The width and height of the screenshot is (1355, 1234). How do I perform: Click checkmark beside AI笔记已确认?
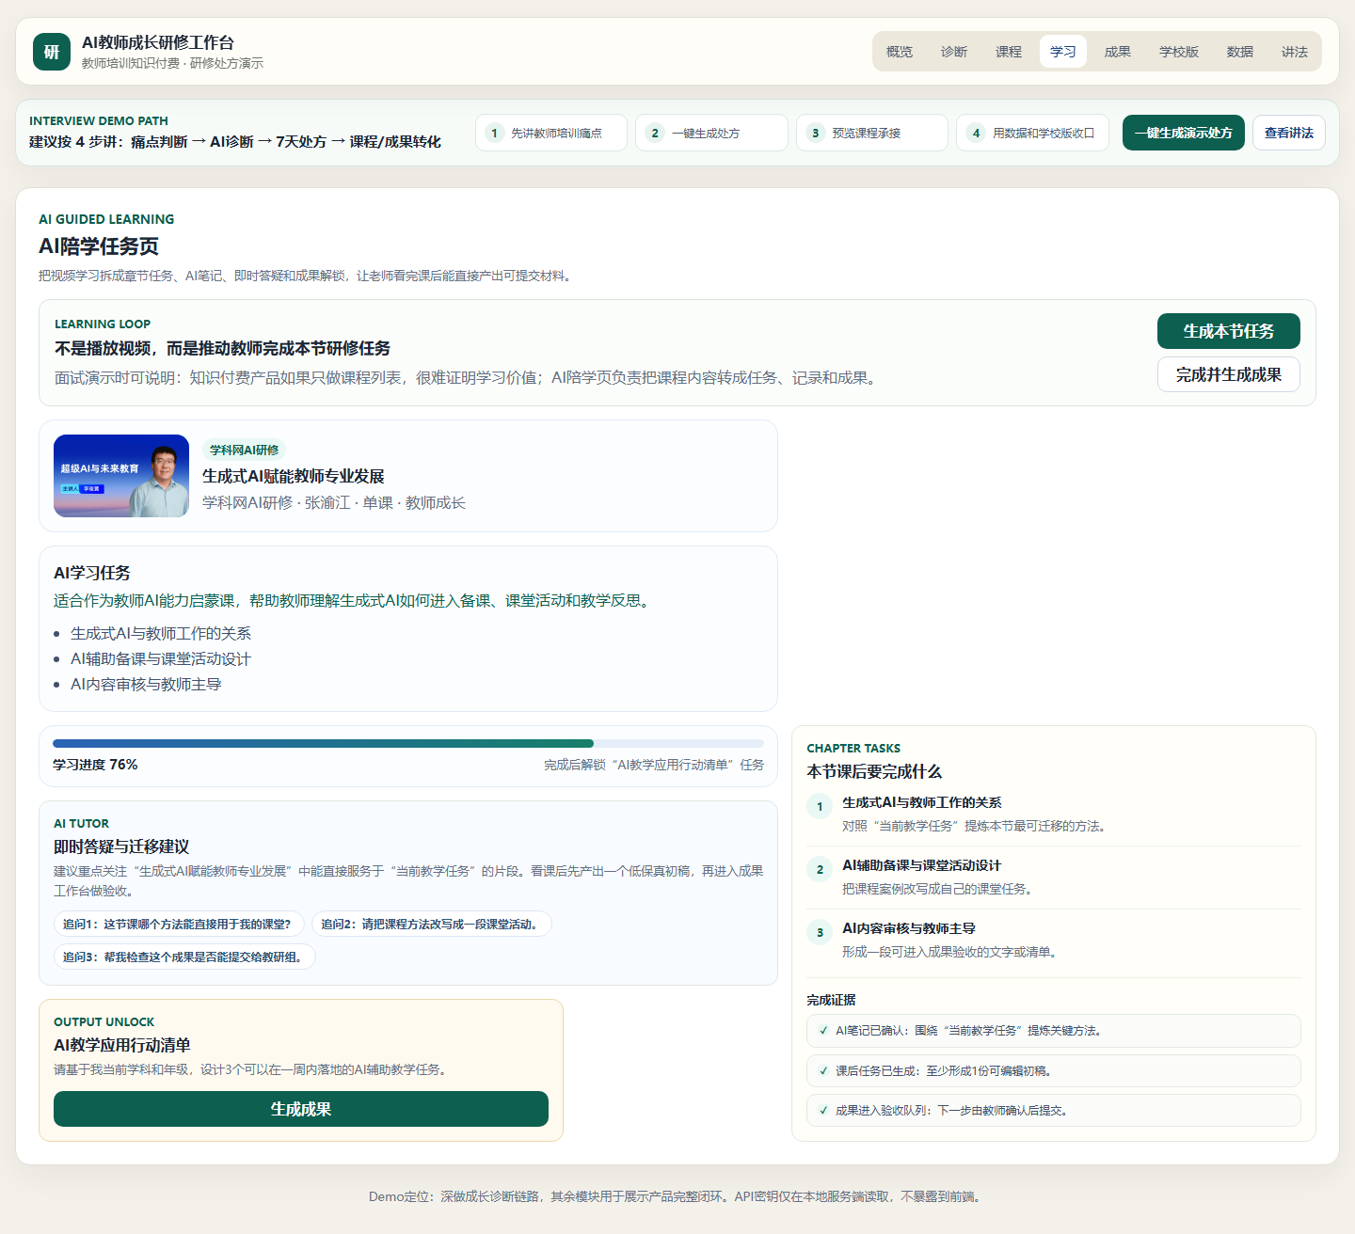click(824, 1031)
